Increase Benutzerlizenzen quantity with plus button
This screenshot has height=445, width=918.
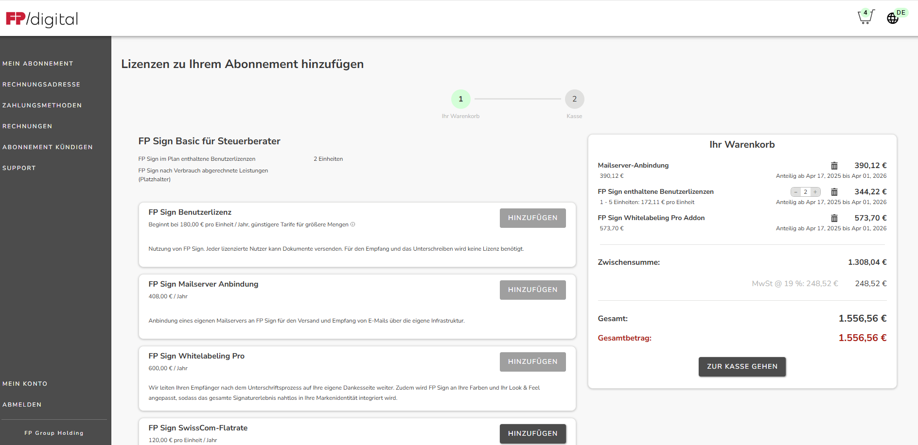(815, 192)
